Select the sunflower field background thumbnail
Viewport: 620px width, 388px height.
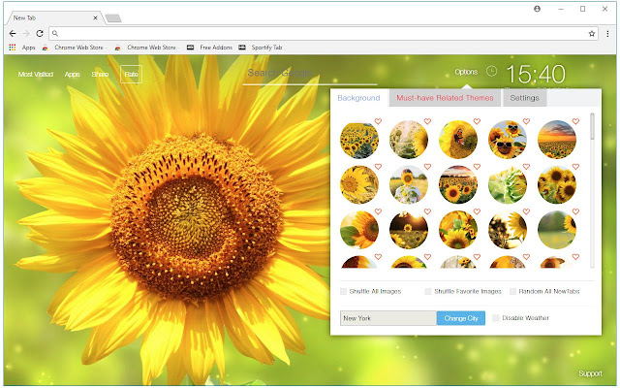[x=359, y=140]
